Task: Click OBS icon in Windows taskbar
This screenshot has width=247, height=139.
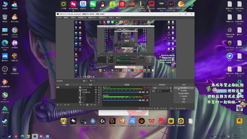Action: pyautogui.click(x=35, y=136)
